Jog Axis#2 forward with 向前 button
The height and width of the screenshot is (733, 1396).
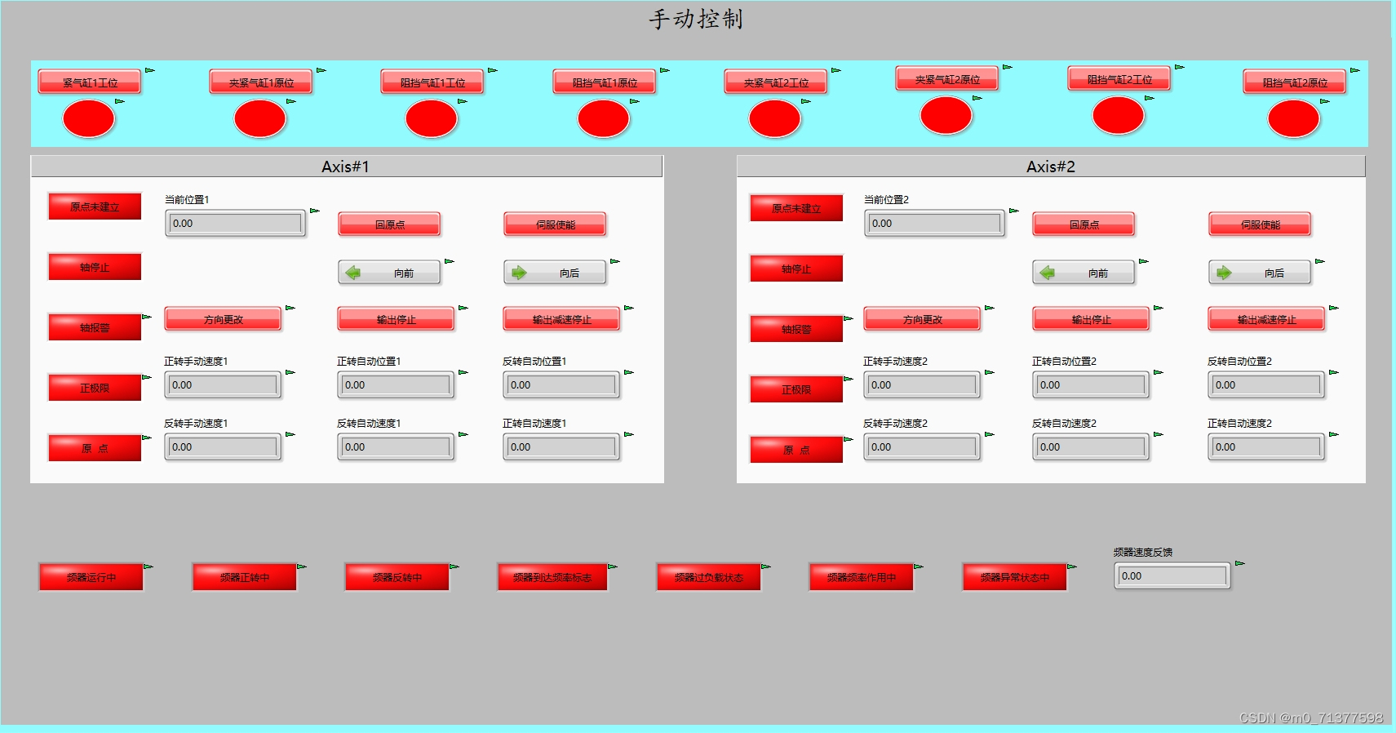coord(1084,273)
